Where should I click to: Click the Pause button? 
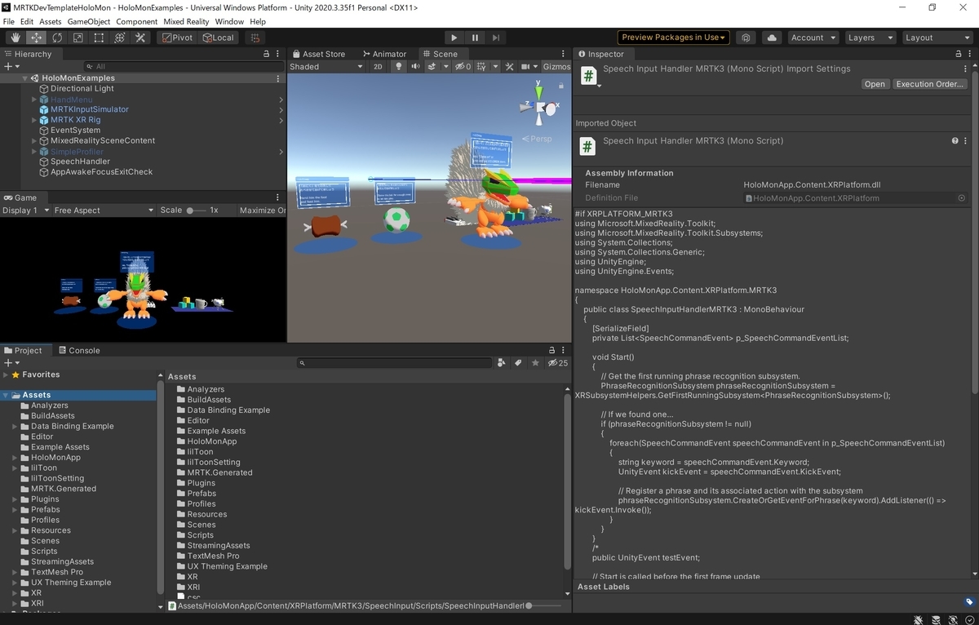[475, 38]
